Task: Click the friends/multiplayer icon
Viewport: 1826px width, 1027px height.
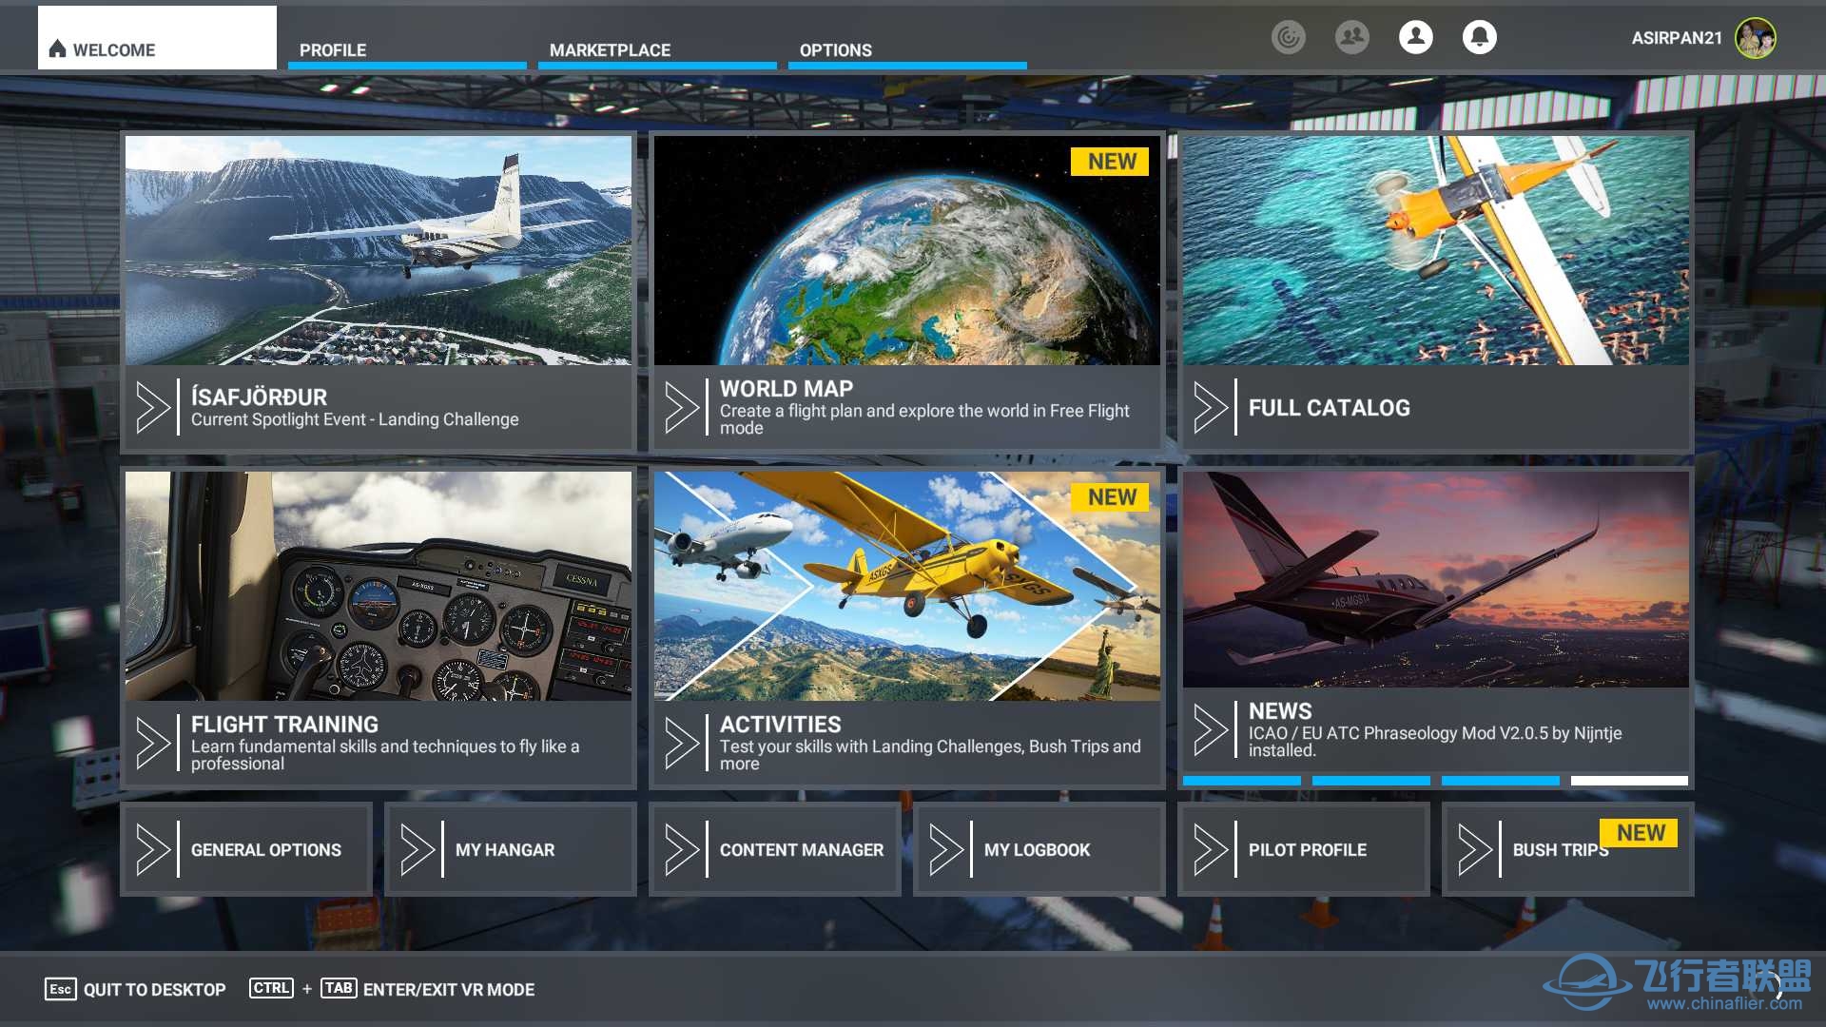Action: [x=1353, y=39]
